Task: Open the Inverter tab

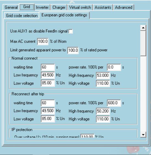Action: coord(42,7)
